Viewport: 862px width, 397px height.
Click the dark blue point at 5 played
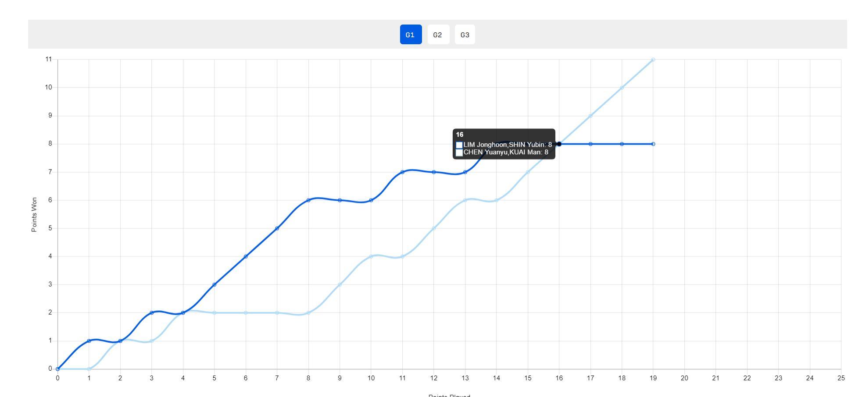tap(215, 284)
